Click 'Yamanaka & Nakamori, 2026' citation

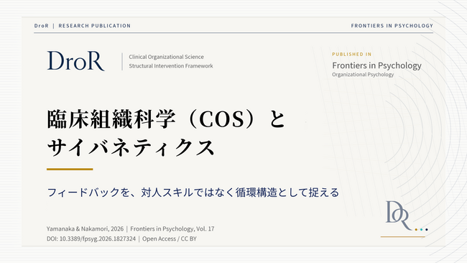click(85, 229)
